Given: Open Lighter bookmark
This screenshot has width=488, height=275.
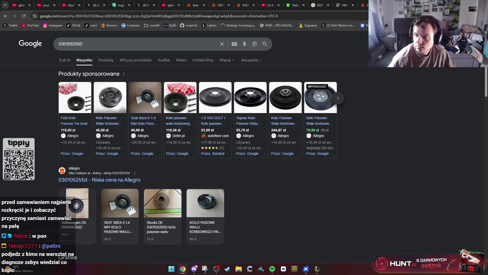Looking at the screenshot, I should 209,26.
